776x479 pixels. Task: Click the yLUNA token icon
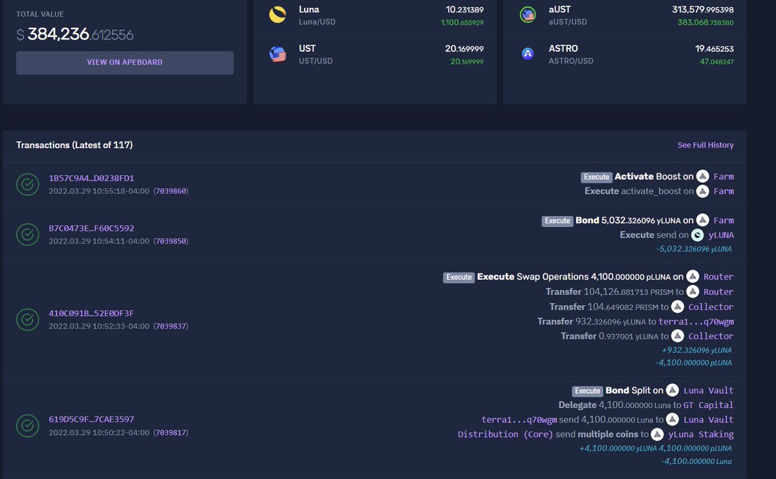(697, 235)
